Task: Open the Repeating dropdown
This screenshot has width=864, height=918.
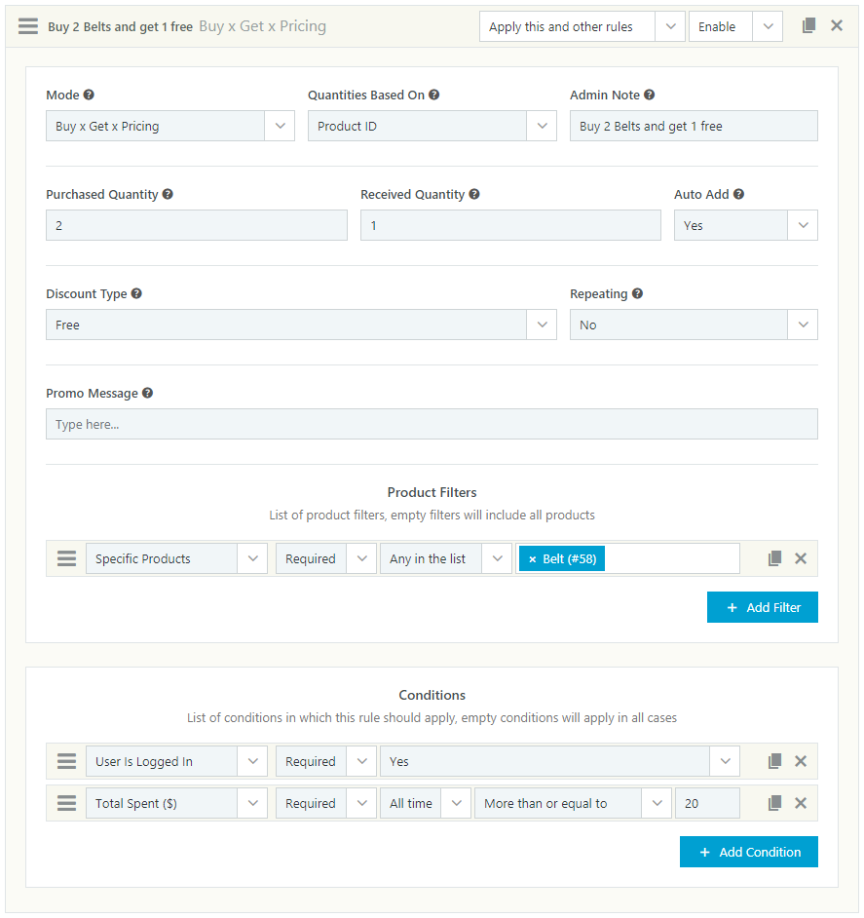Action: tap(693, 325)
